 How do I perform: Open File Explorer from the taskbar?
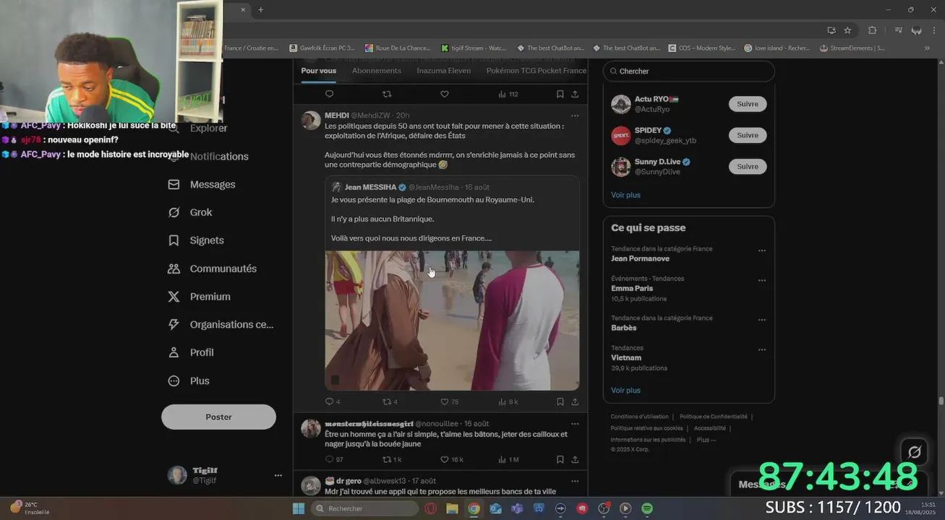click(452, 508)
